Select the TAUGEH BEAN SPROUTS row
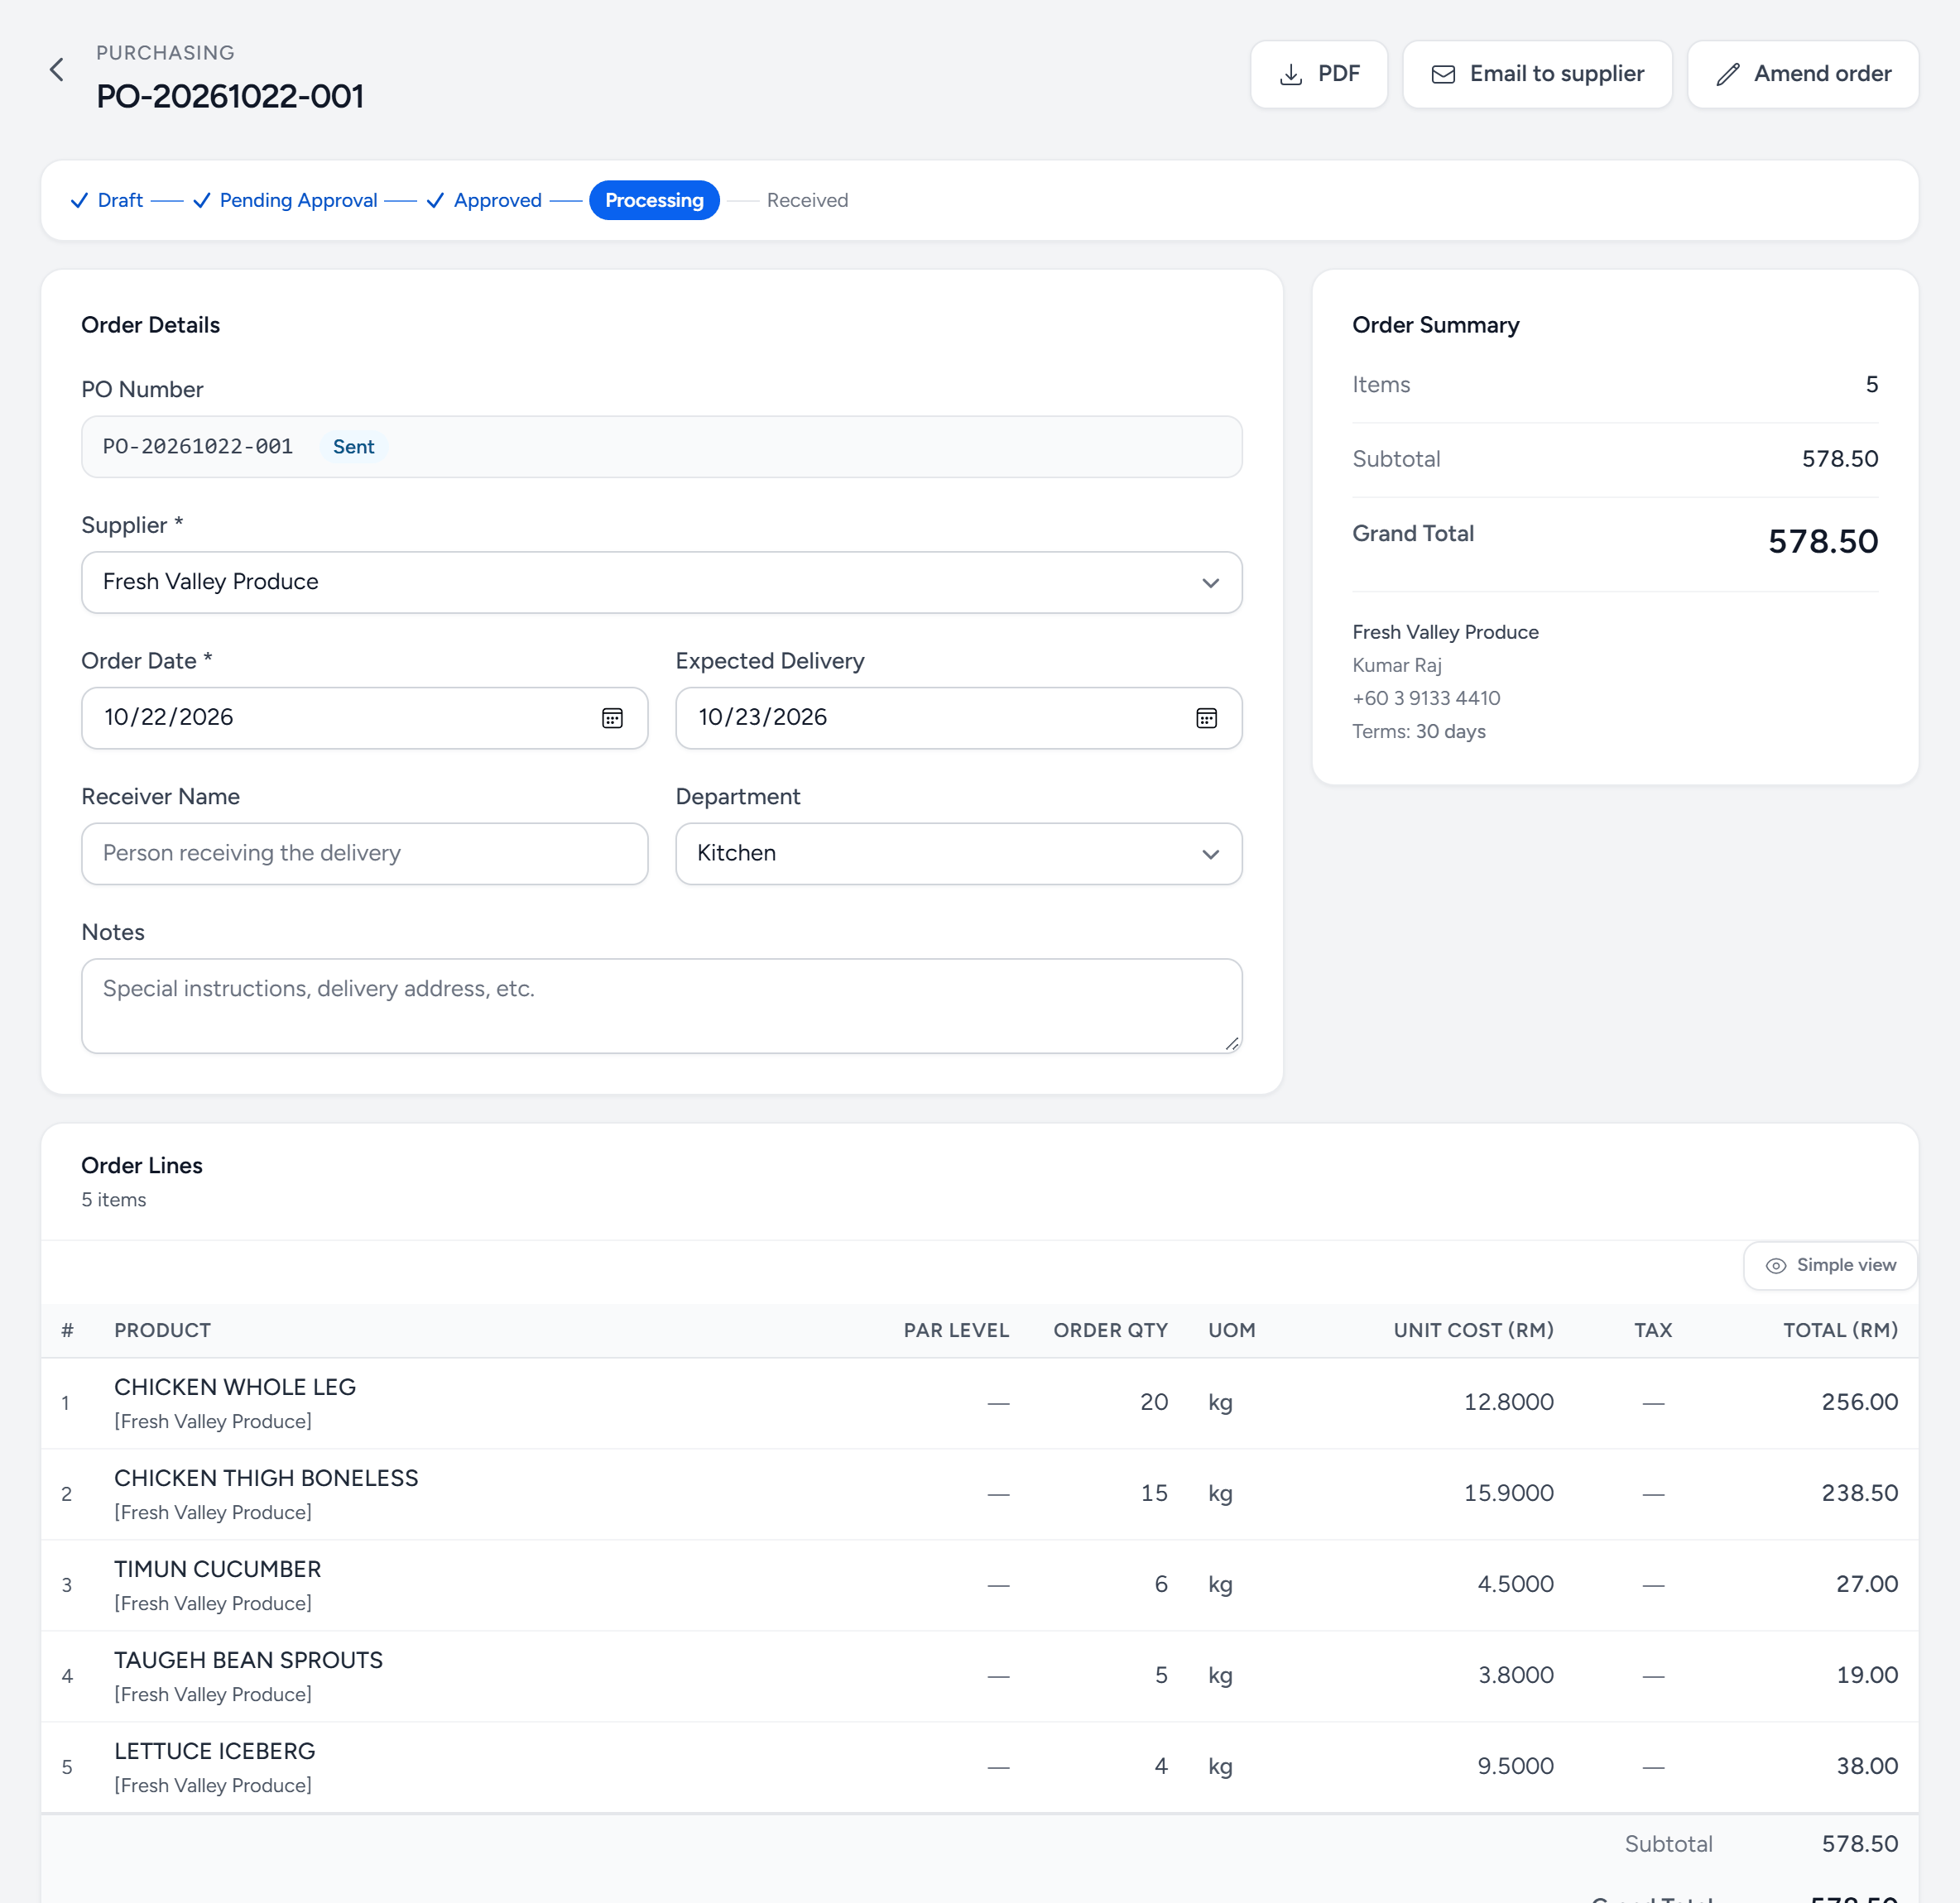Viewport: 1960px width, 1903px height. (x=979, y=1676)
